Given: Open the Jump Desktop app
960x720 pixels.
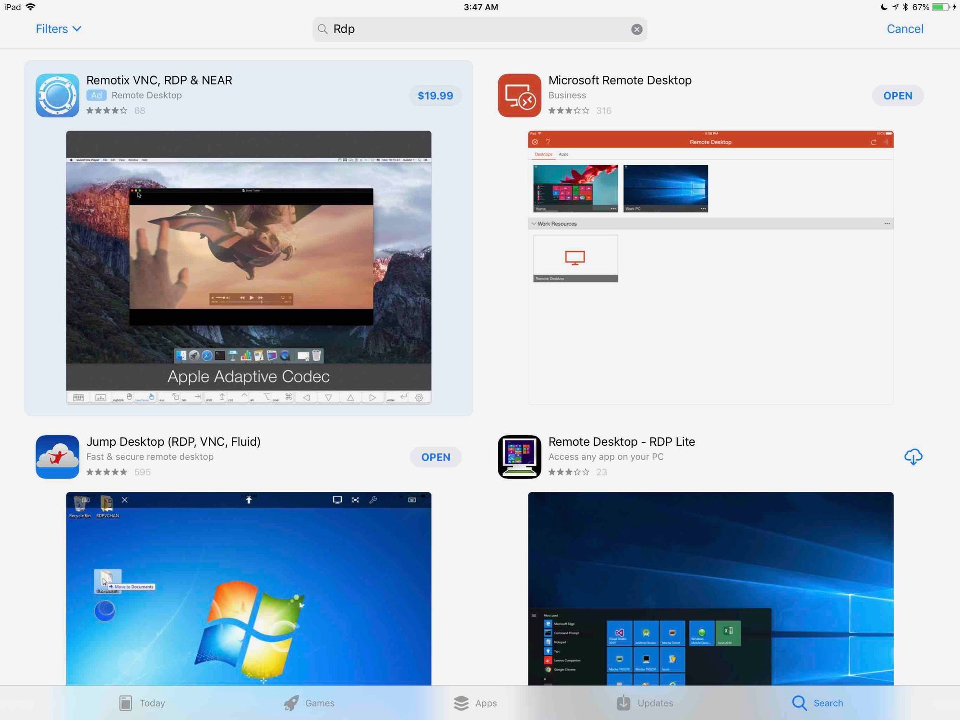Looking at the screenshot, I should 435,457.
